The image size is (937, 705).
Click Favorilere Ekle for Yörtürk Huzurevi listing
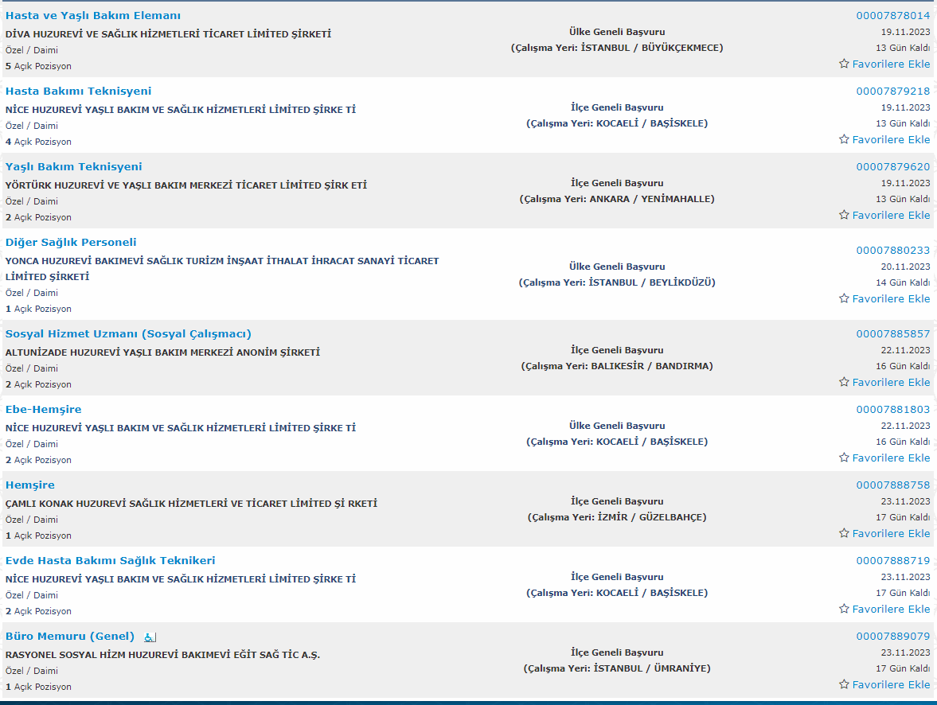[x=891, y=215]
